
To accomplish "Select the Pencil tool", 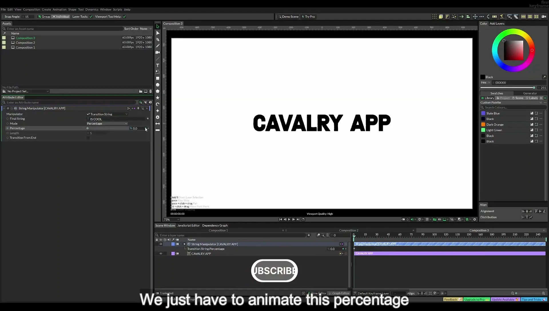I will click(158, 46).
